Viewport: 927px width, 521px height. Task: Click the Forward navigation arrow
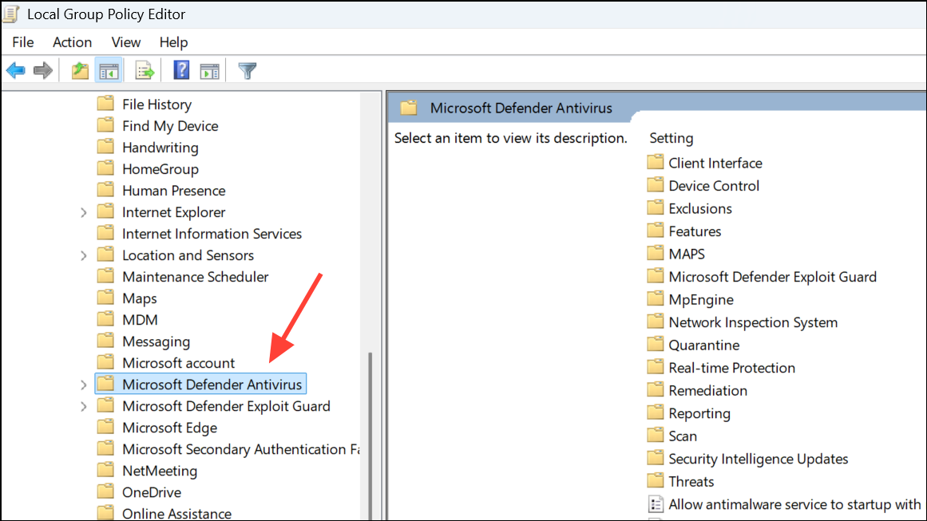point(42,70)
